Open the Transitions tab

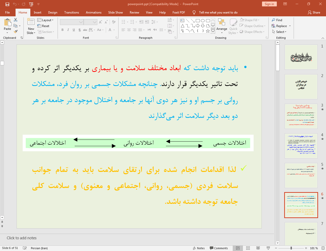(x=71, y=12)
